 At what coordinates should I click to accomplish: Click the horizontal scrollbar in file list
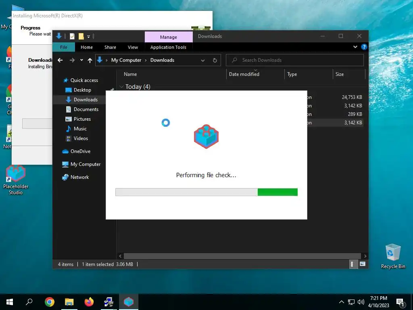[242, 256]
